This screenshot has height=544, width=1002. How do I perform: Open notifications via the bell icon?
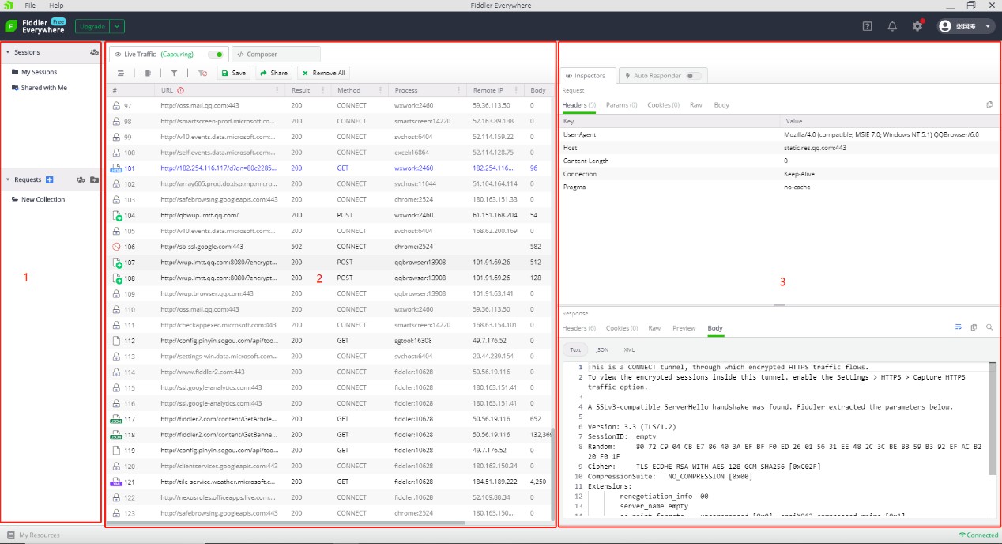(892, 25)
